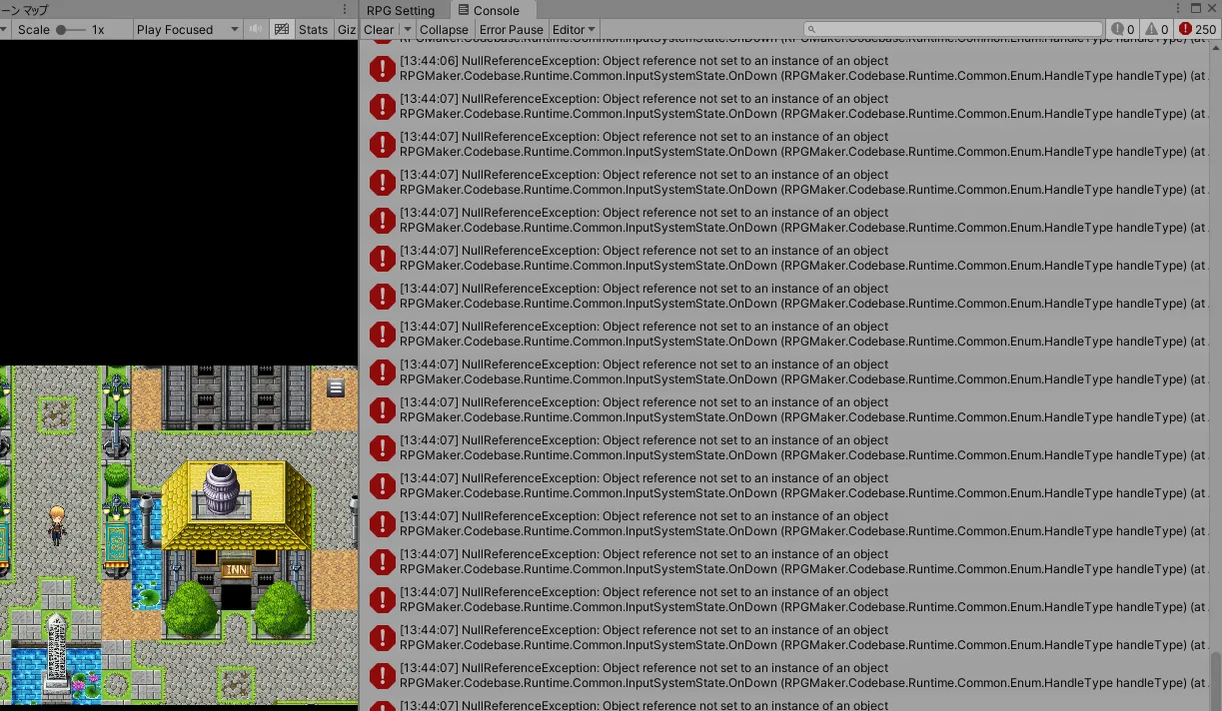This screenshot has width=1222, height=711.
Task: Toggle Error Pause in the Console
Action: 511,29
